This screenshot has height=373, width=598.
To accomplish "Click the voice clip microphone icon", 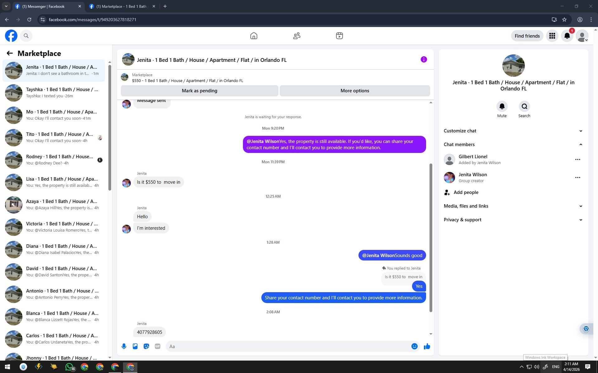I will click(x=124, y=346).
